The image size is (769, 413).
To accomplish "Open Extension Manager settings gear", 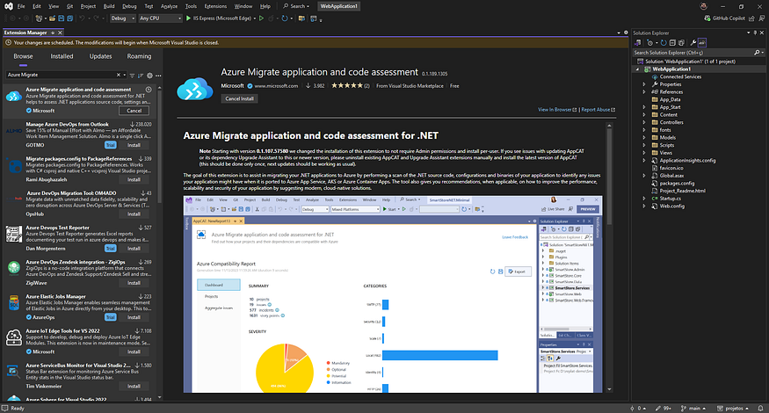I will [x=149, y=76].
